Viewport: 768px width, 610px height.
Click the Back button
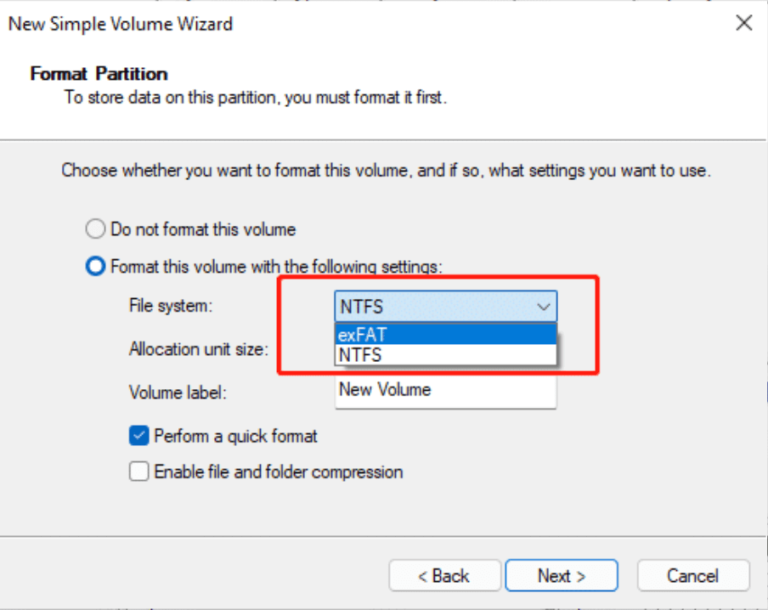[x=444, y=575]
